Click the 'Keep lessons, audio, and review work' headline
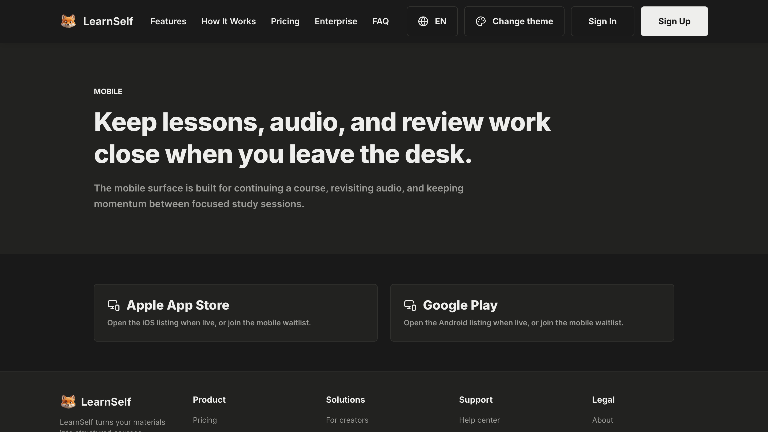Screen dimensions: 768x432 point(322,138)
